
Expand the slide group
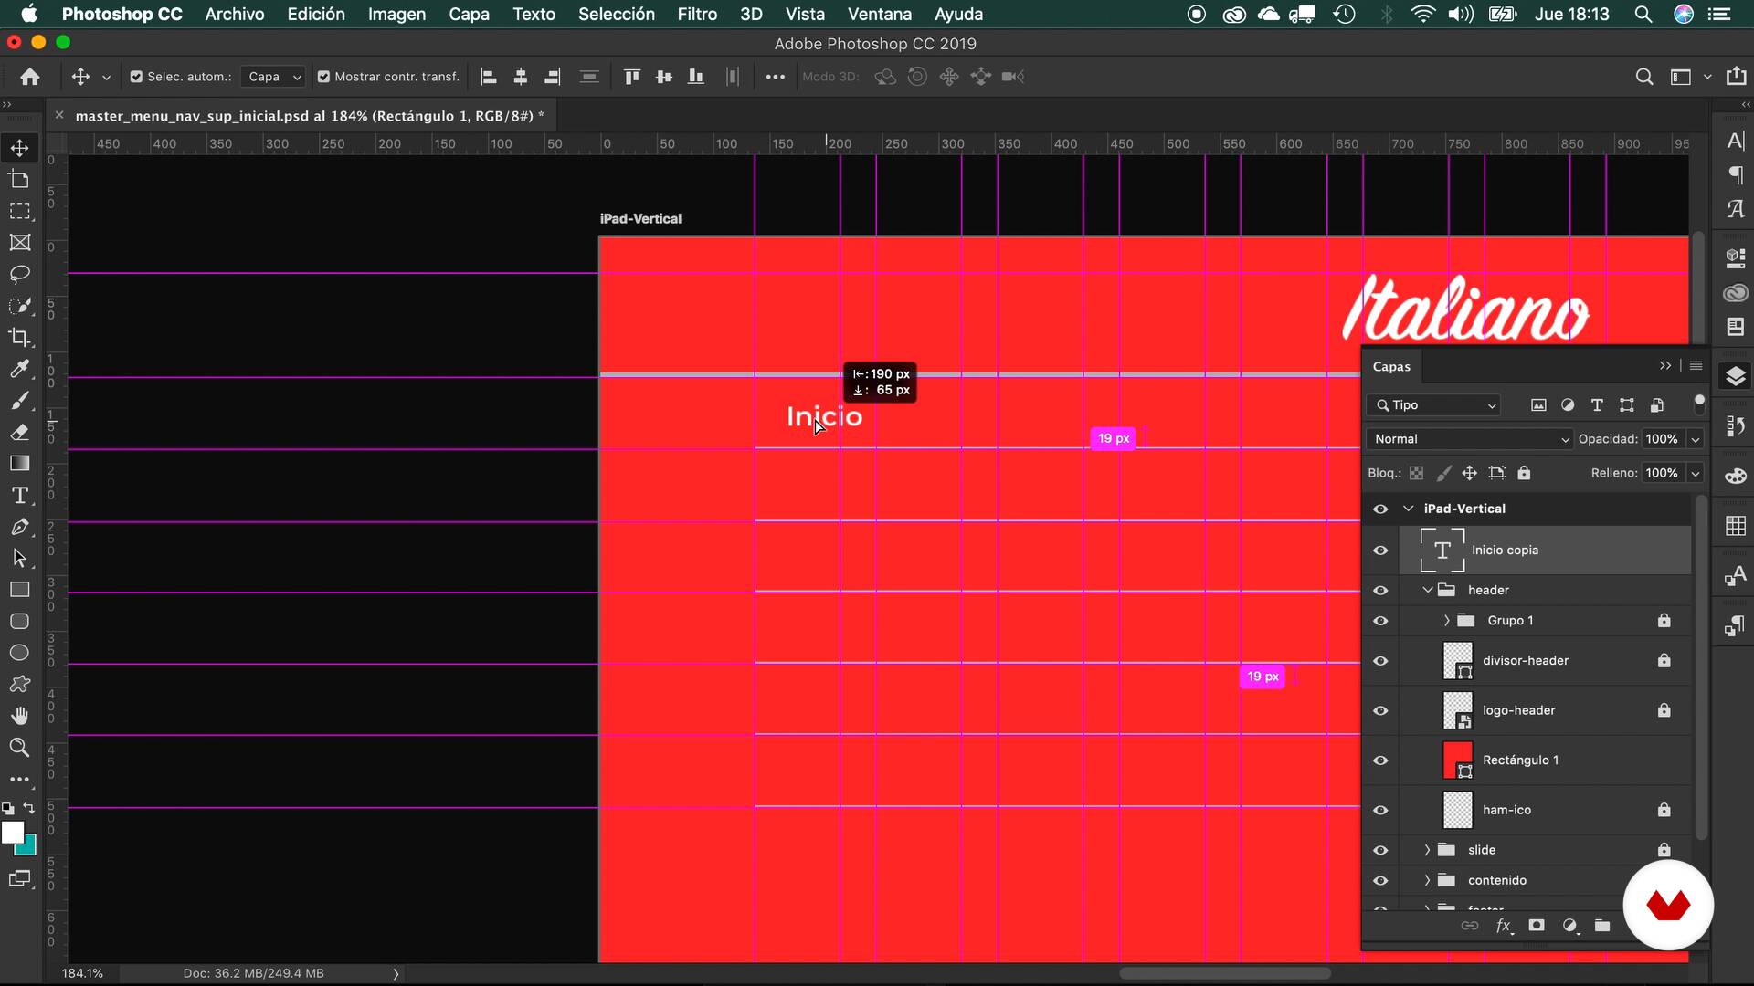[x=1427, y=850]
